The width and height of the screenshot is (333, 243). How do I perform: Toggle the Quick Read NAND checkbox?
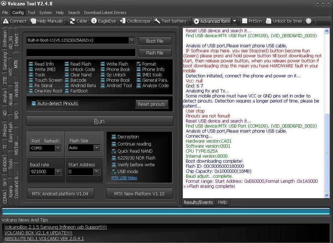tap(114, 151)
